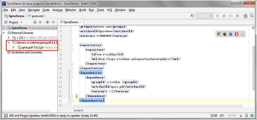Click the SpireDemo breadcrumb item
This screenshot has height=120, width=257.
click(14, 16)
